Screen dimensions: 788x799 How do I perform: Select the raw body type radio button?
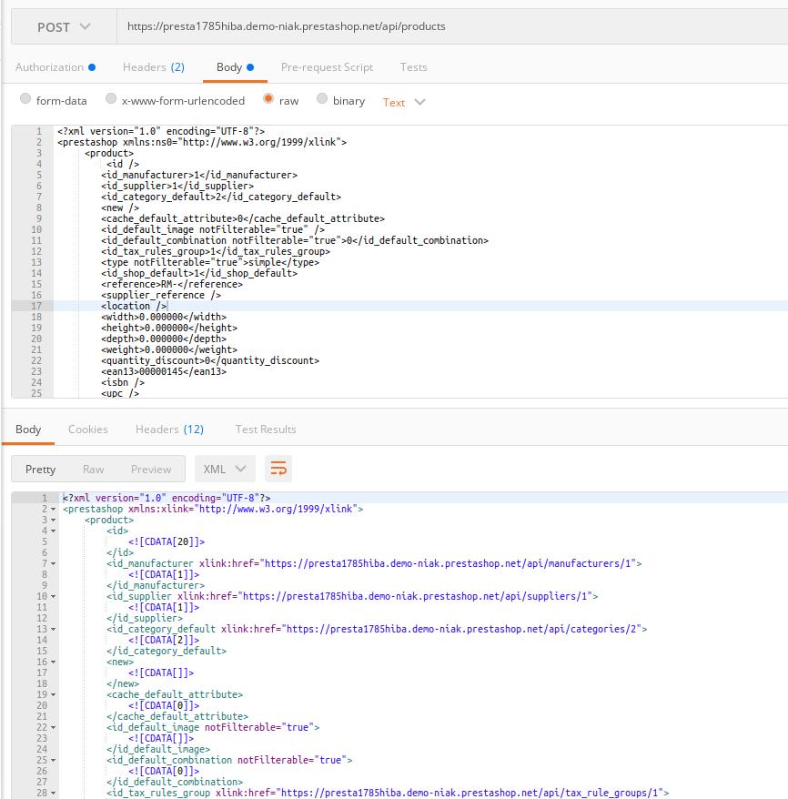[269, 100]
